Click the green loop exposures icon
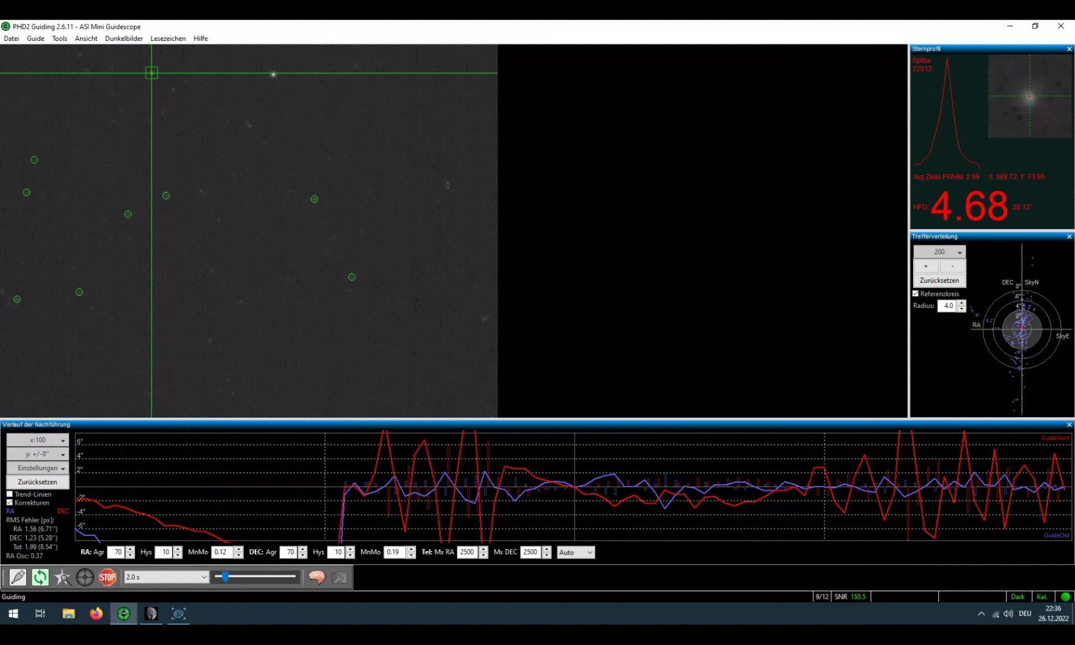Image resolution: width=1075 pixels, height=645 pixels. [x=40, y=577]
